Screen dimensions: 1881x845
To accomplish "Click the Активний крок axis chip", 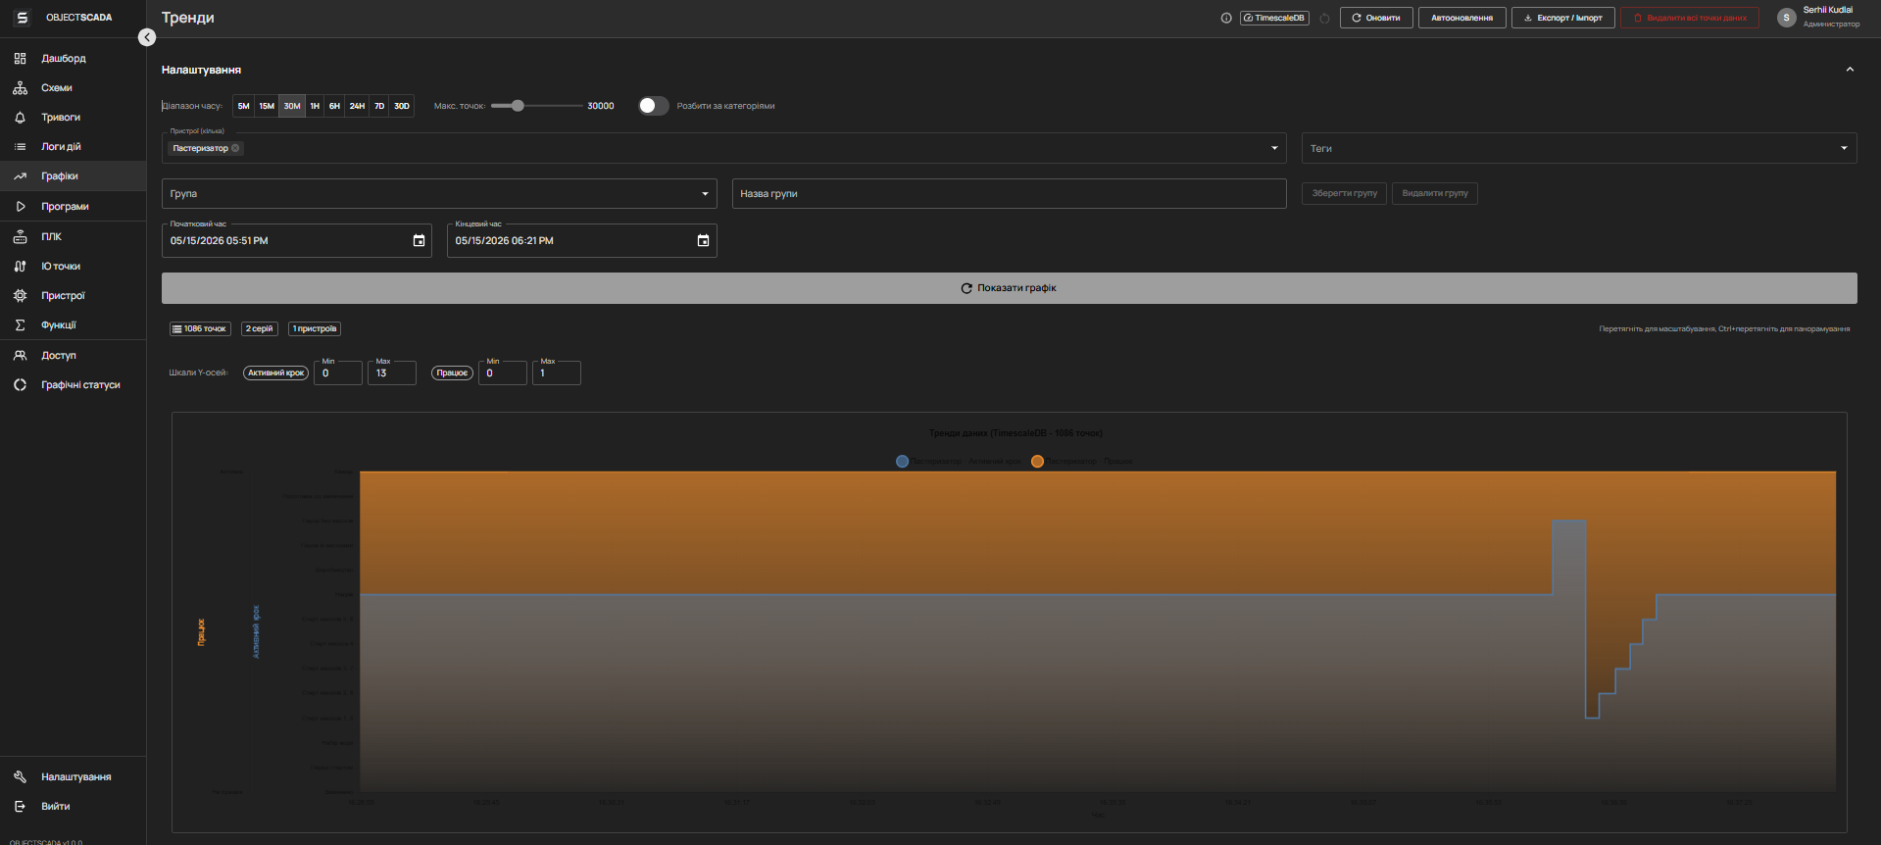I will point(275,373).
